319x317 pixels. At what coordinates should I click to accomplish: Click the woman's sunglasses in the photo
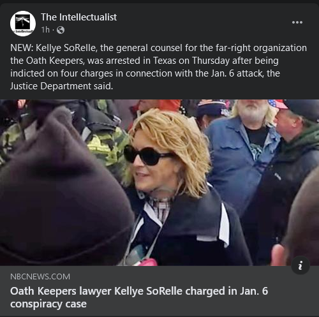click(148, 155)
